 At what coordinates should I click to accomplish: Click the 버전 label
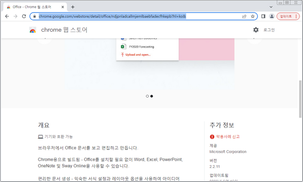click(x=213, y=160)
